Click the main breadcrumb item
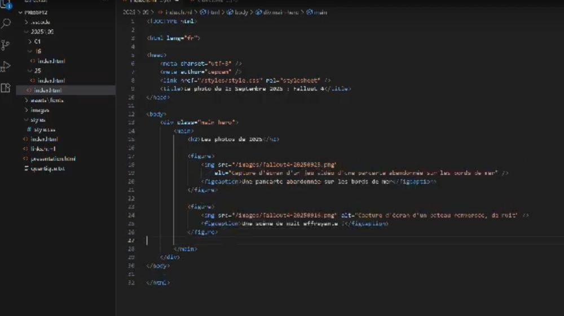The image size is (564, 316). pyautogui.click(x=320, y=12)
